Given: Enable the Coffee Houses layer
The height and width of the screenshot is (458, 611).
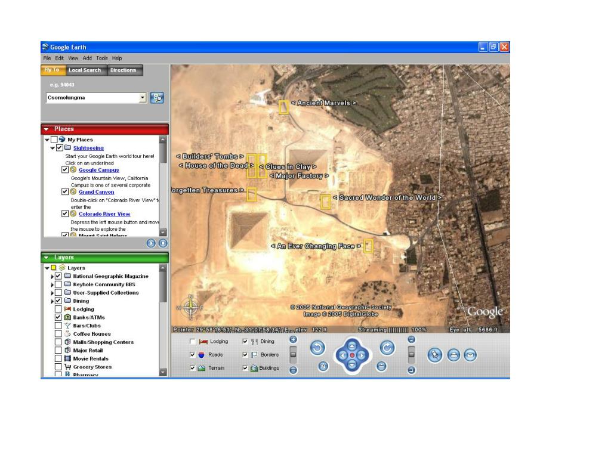Looking at the screenshot, I should pyautogui.click(x=58, y=334).
